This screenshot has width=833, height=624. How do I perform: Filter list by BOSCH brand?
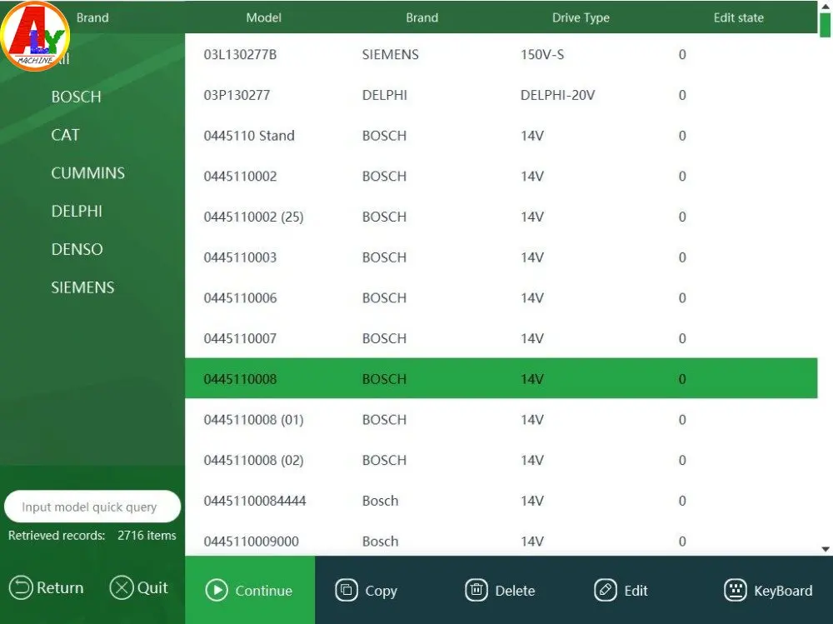(x=77, y=97)
